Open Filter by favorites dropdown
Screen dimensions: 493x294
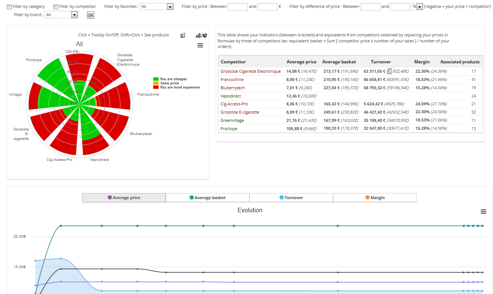pos(157,7)
